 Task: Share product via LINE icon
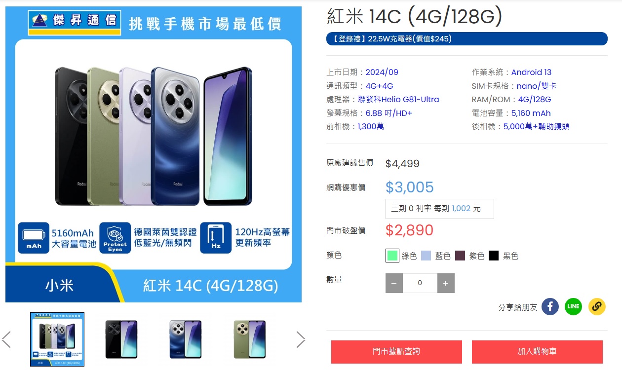pos(574,306)
